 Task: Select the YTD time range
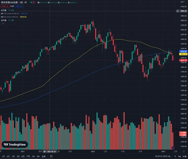click(x=28, y=156)
